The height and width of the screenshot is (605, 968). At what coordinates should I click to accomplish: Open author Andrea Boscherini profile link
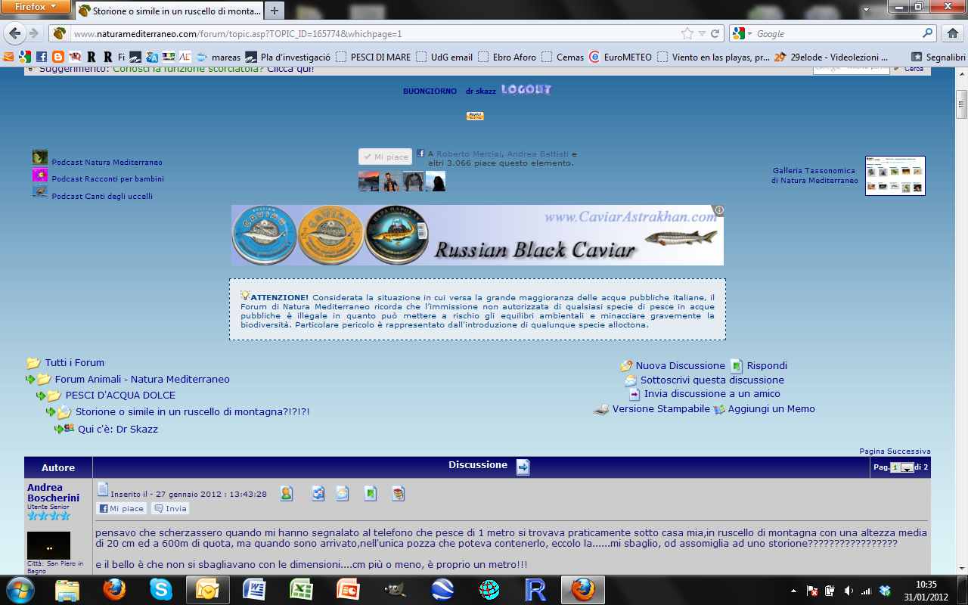point(53,492)
